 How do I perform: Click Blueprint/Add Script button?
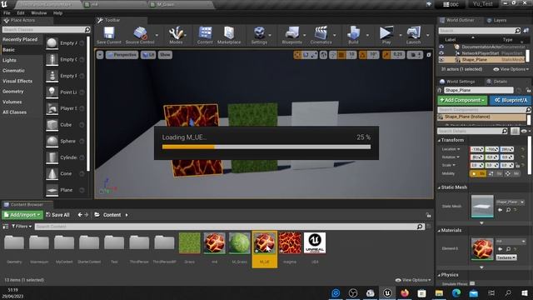pyautogui.click(x=511, y=100)
